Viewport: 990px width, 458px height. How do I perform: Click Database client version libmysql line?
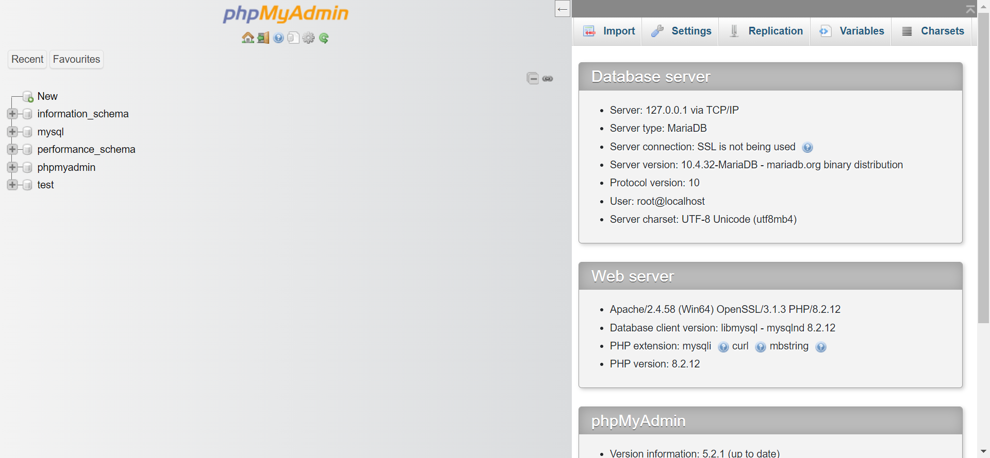[722, 328]
